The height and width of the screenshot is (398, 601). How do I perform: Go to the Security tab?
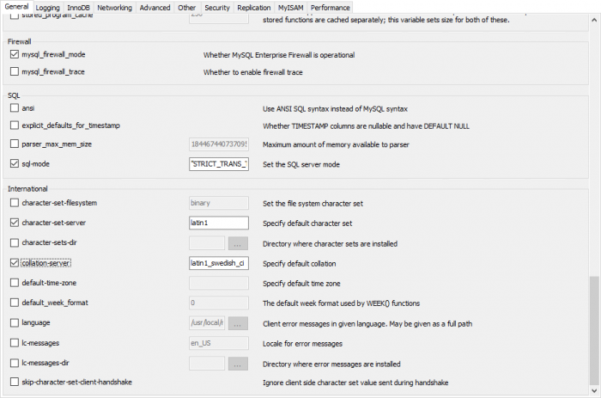(x=216, y=7)
